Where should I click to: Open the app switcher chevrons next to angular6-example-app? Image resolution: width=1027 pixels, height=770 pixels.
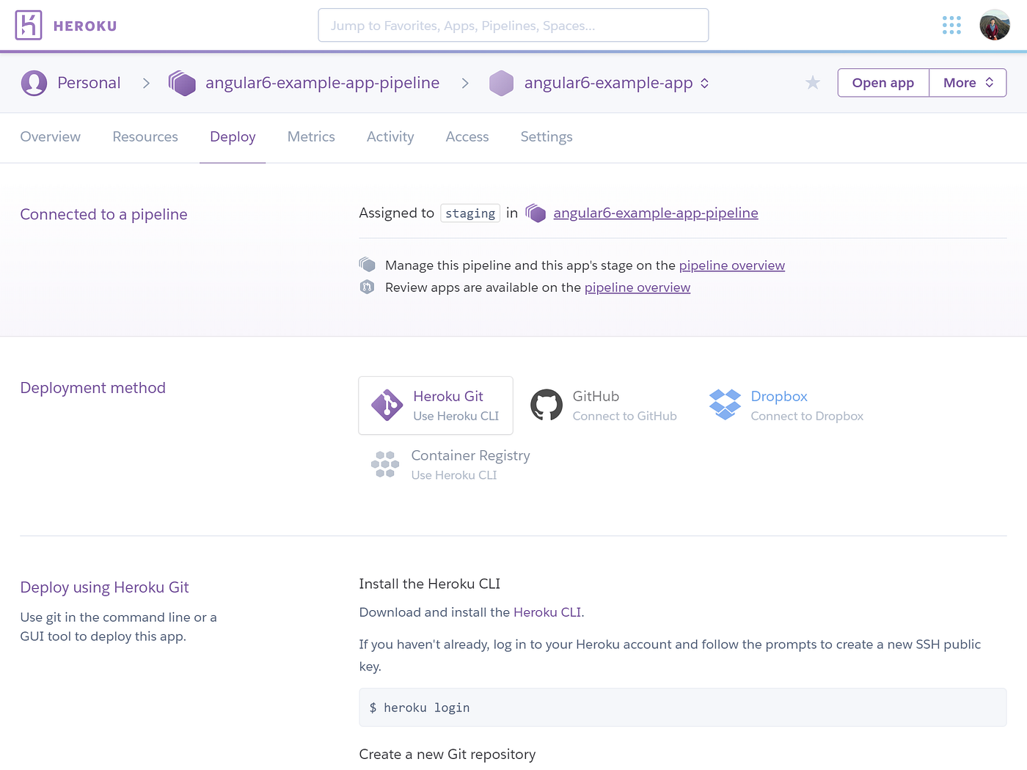pos(704,83)
